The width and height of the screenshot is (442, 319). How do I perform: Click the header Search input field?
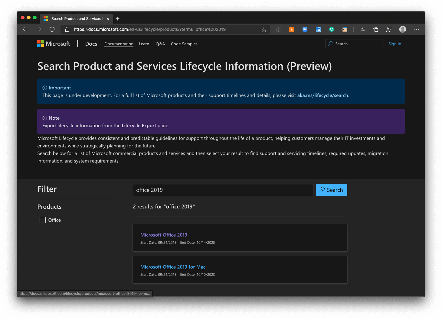354,43
